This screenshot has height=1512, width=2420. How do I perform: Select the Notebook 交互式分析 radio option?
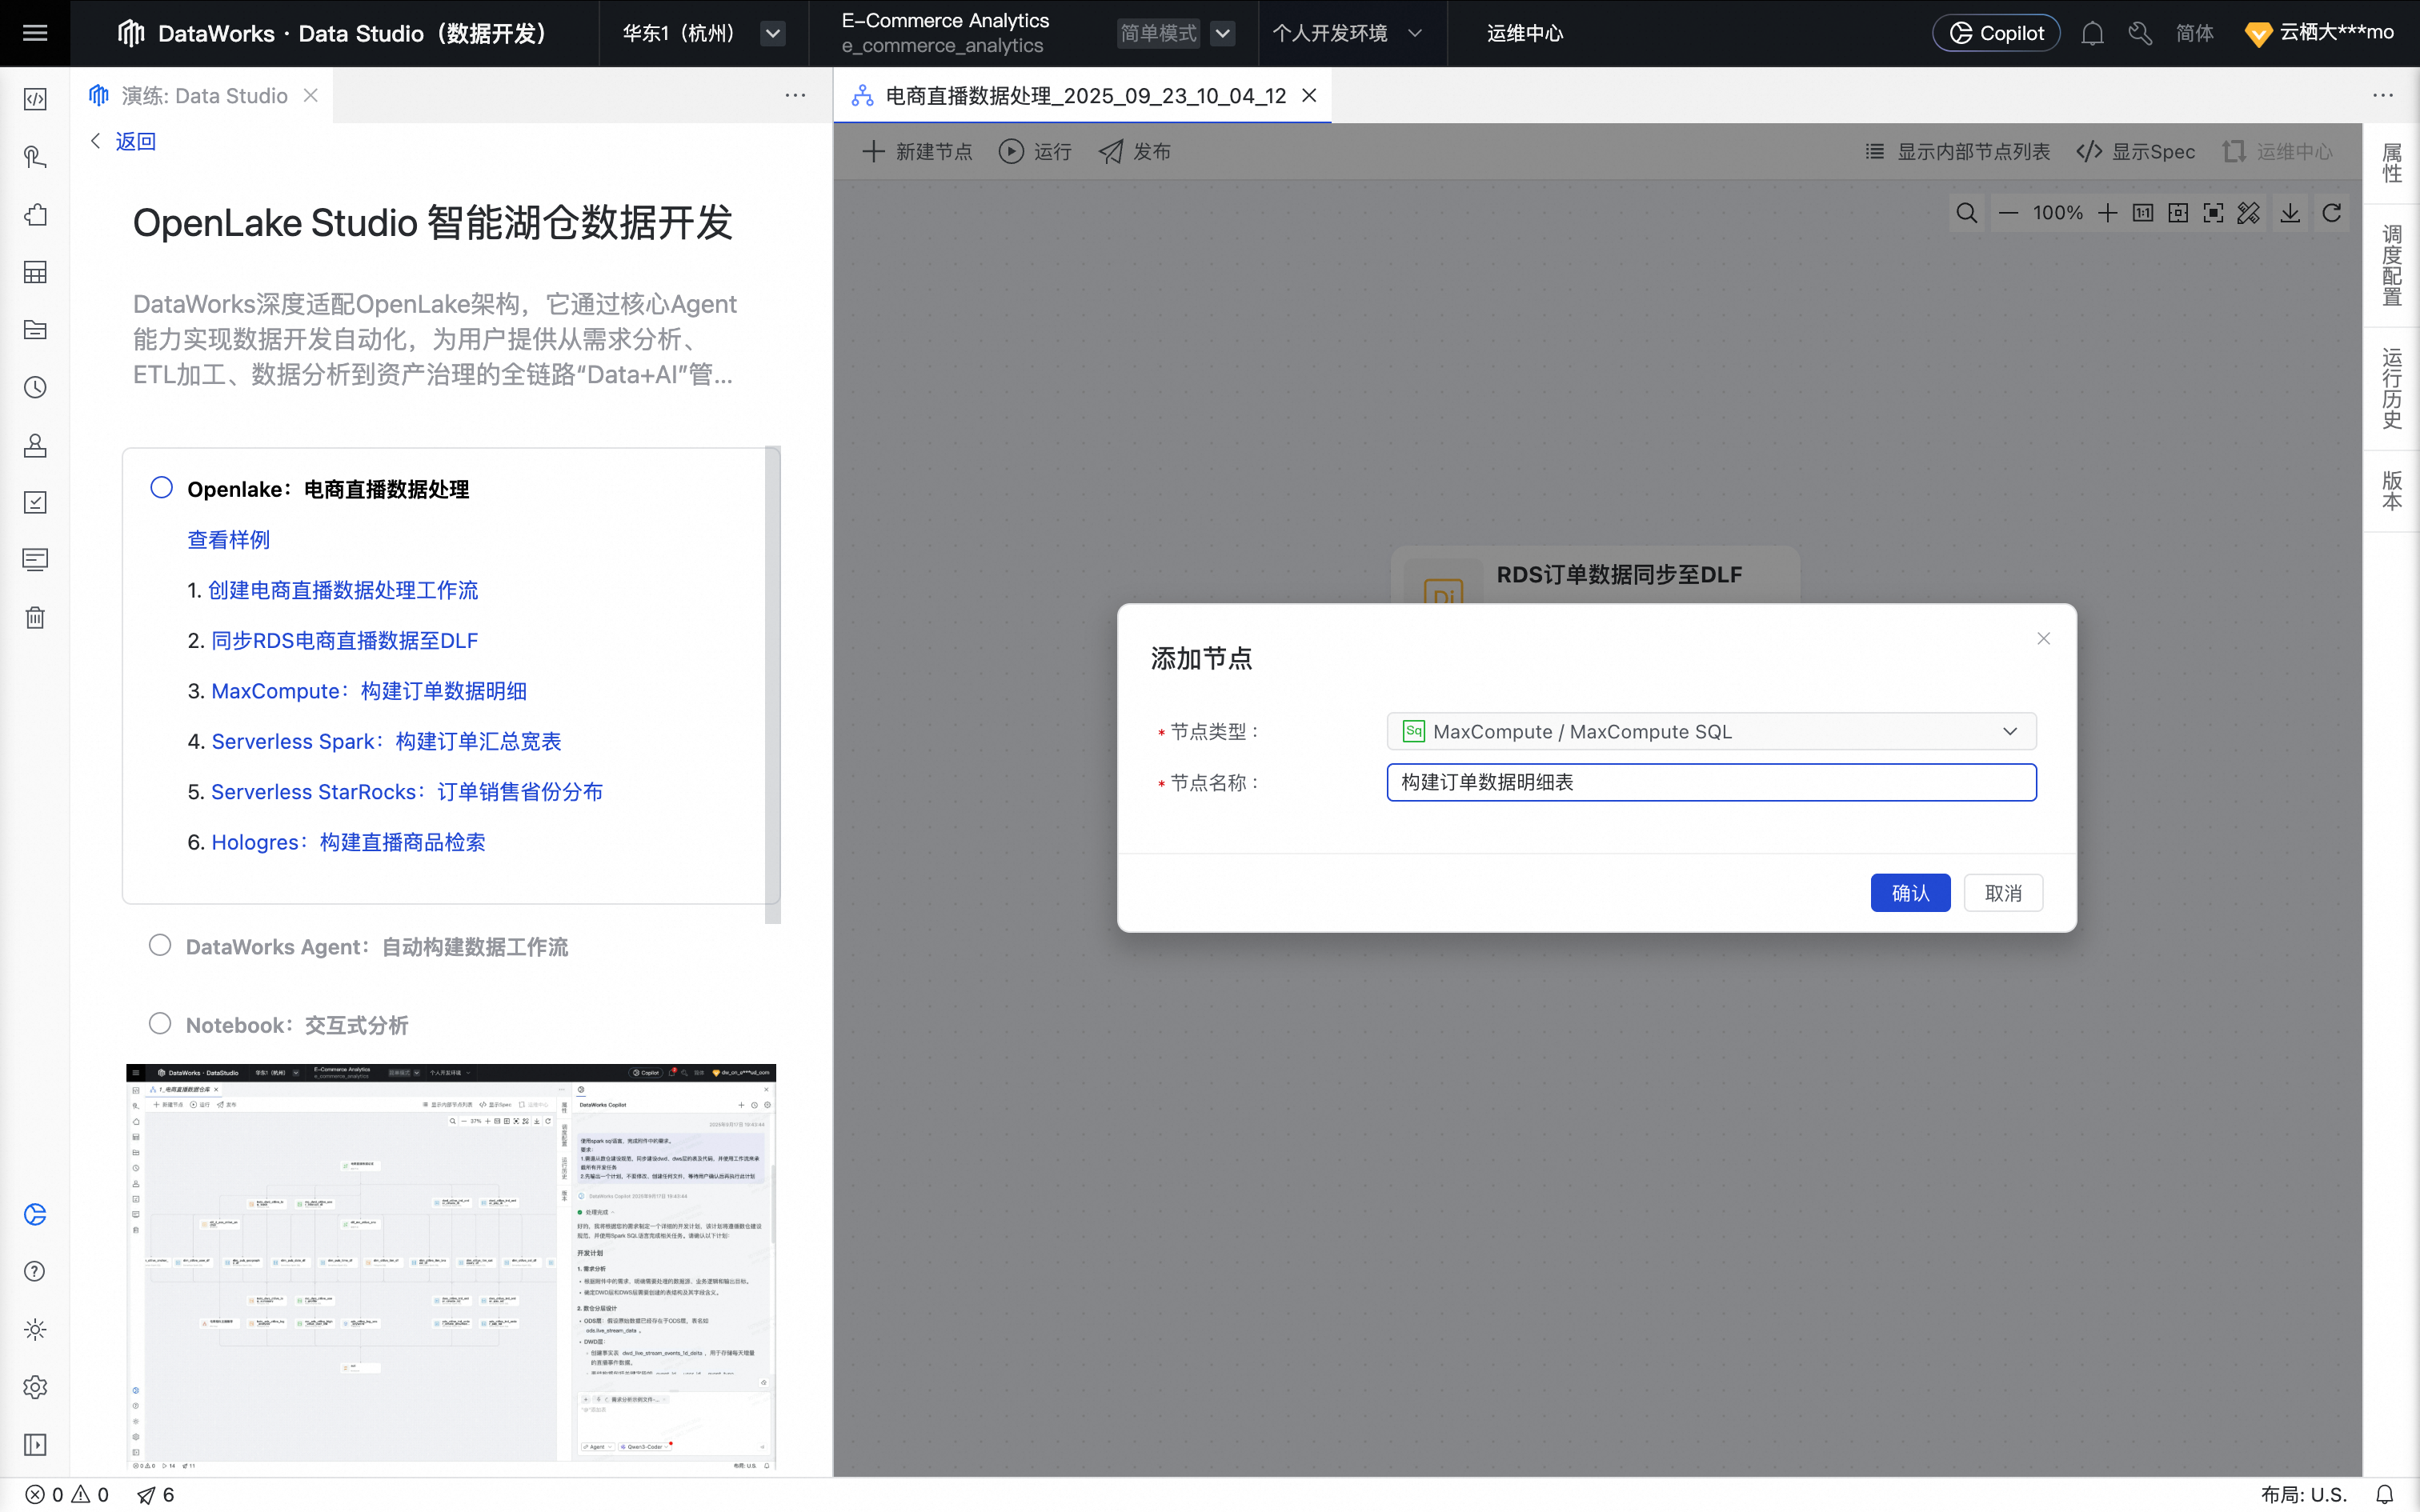pos(160,1023)
